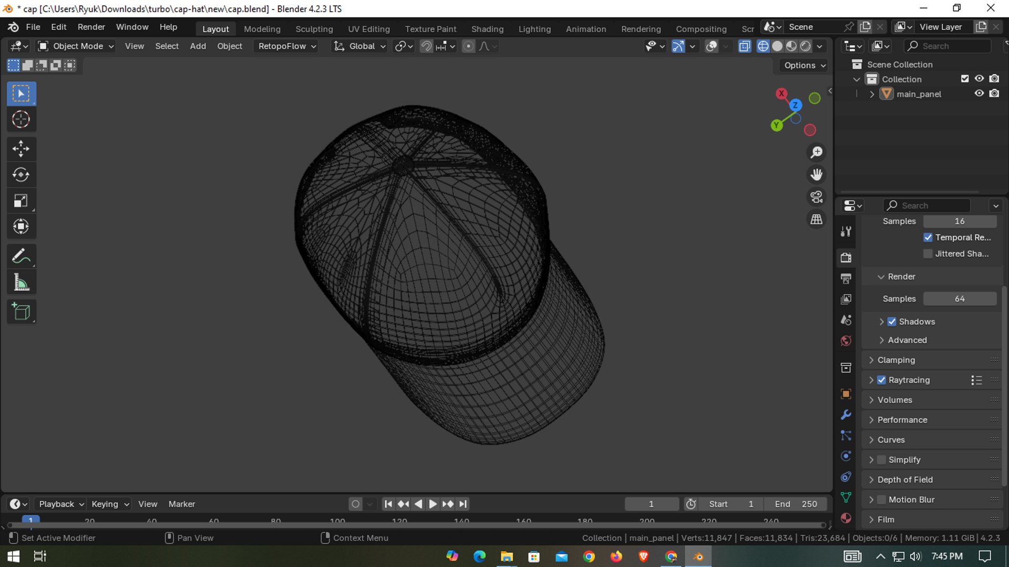This screenshot has width=1009, height=567.
Task: Open the Output properties printer tab
Action: coord(846,279)
